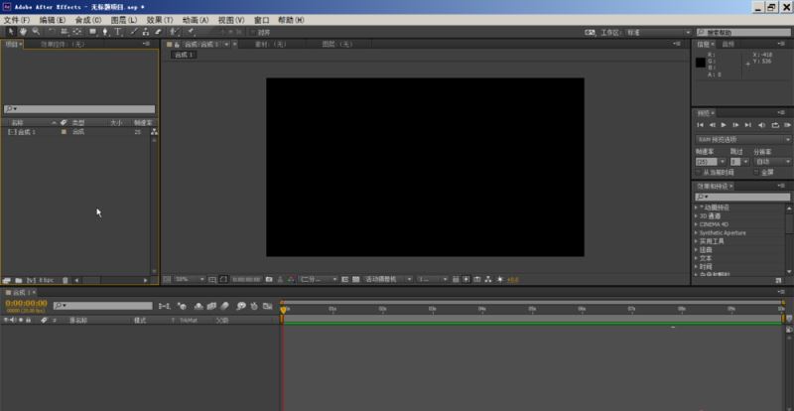This screenshot has width=794, height=411.
Task: Click the brainstorm icon in timeline
Action: [x=241, y=306]
